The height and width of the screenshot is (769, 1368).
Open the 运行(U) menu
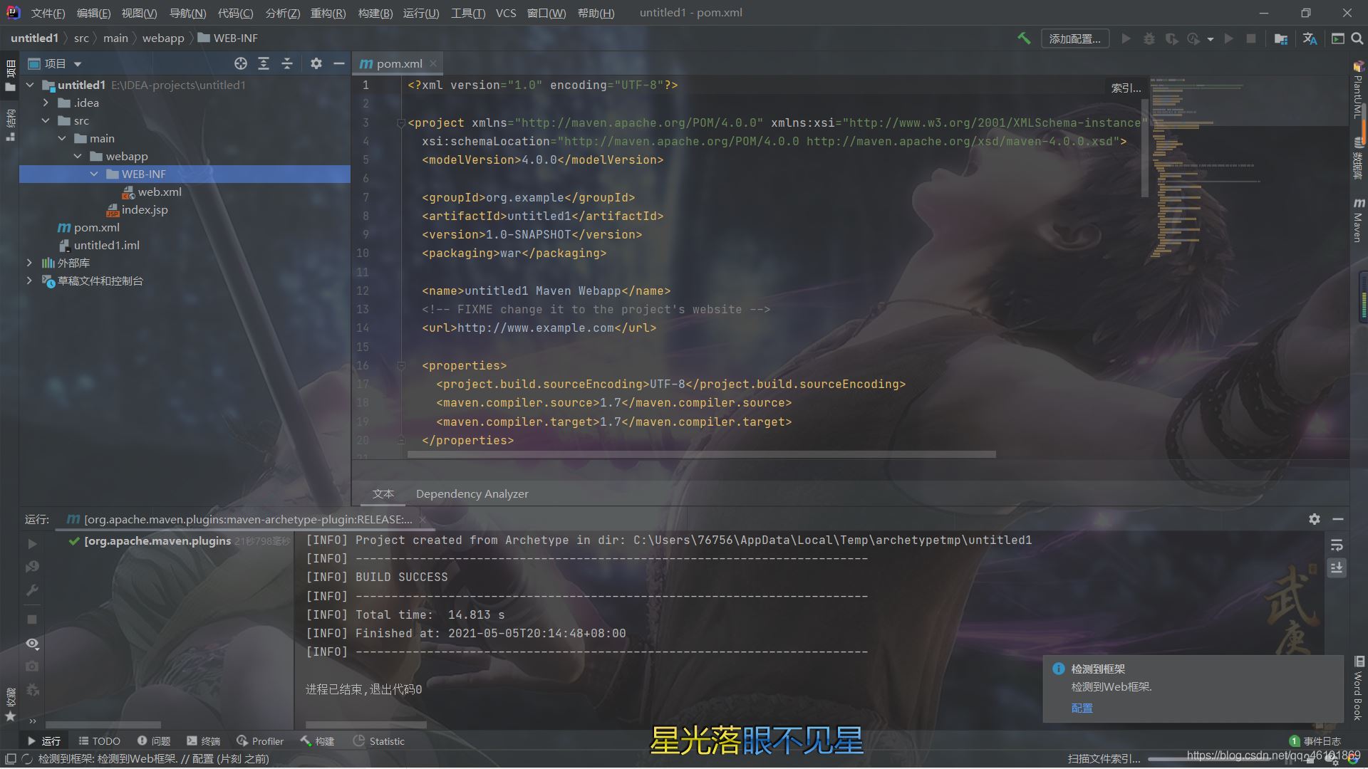421,12
